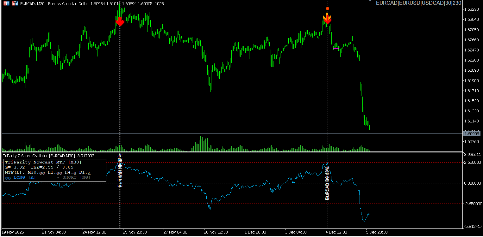483x237 pixels.
Task: Click the EURCAD|EURUSD|USDCAD|30|230 label
Action: pos(418,3)
